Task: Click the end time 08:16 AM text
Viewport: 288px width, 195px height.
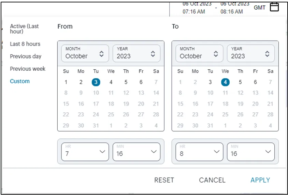Action: point(232,12)
